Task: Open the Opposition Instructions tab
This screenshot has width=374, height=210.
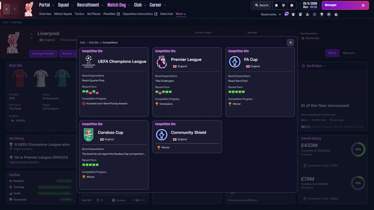Action: point(138,14)
